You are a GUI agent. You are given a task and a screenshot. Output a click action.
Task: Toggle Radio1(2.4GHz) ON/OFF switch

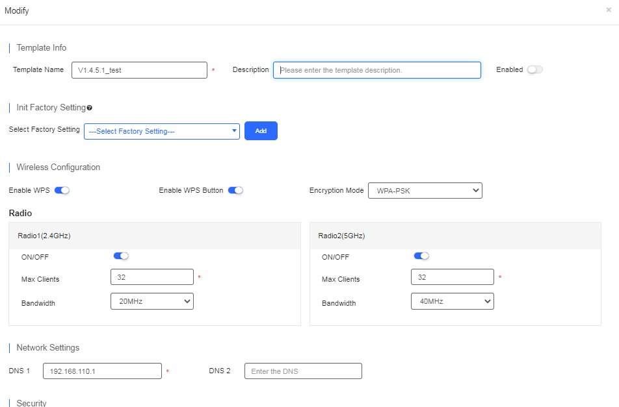point(121,256)
